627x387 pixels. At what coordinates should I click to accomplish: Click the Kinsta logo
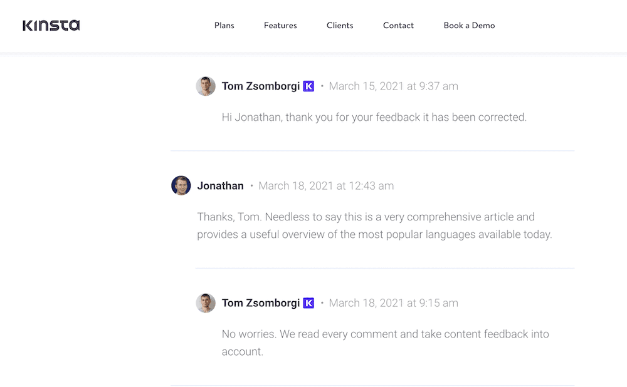tap(51, 26)
